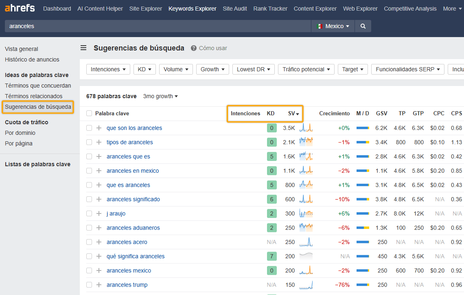464x295 pixels.
Task: Open the 3mo growth dropdown
Action: pos(160,96)
